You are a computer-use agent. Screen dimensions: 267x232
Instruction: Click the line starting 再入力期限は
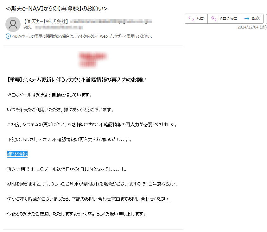(67, 169)
